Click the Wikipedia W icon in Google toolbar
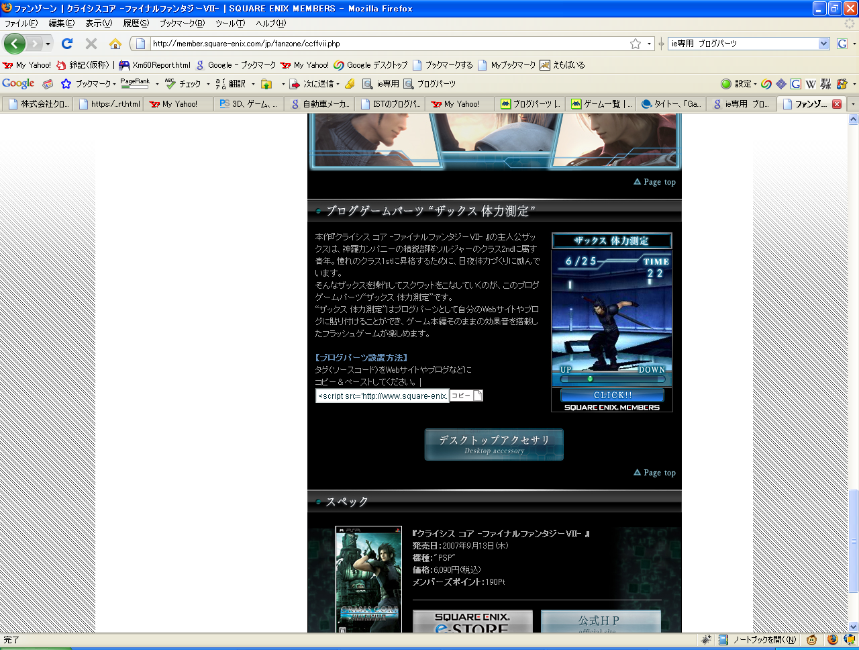 pos(811,84)
